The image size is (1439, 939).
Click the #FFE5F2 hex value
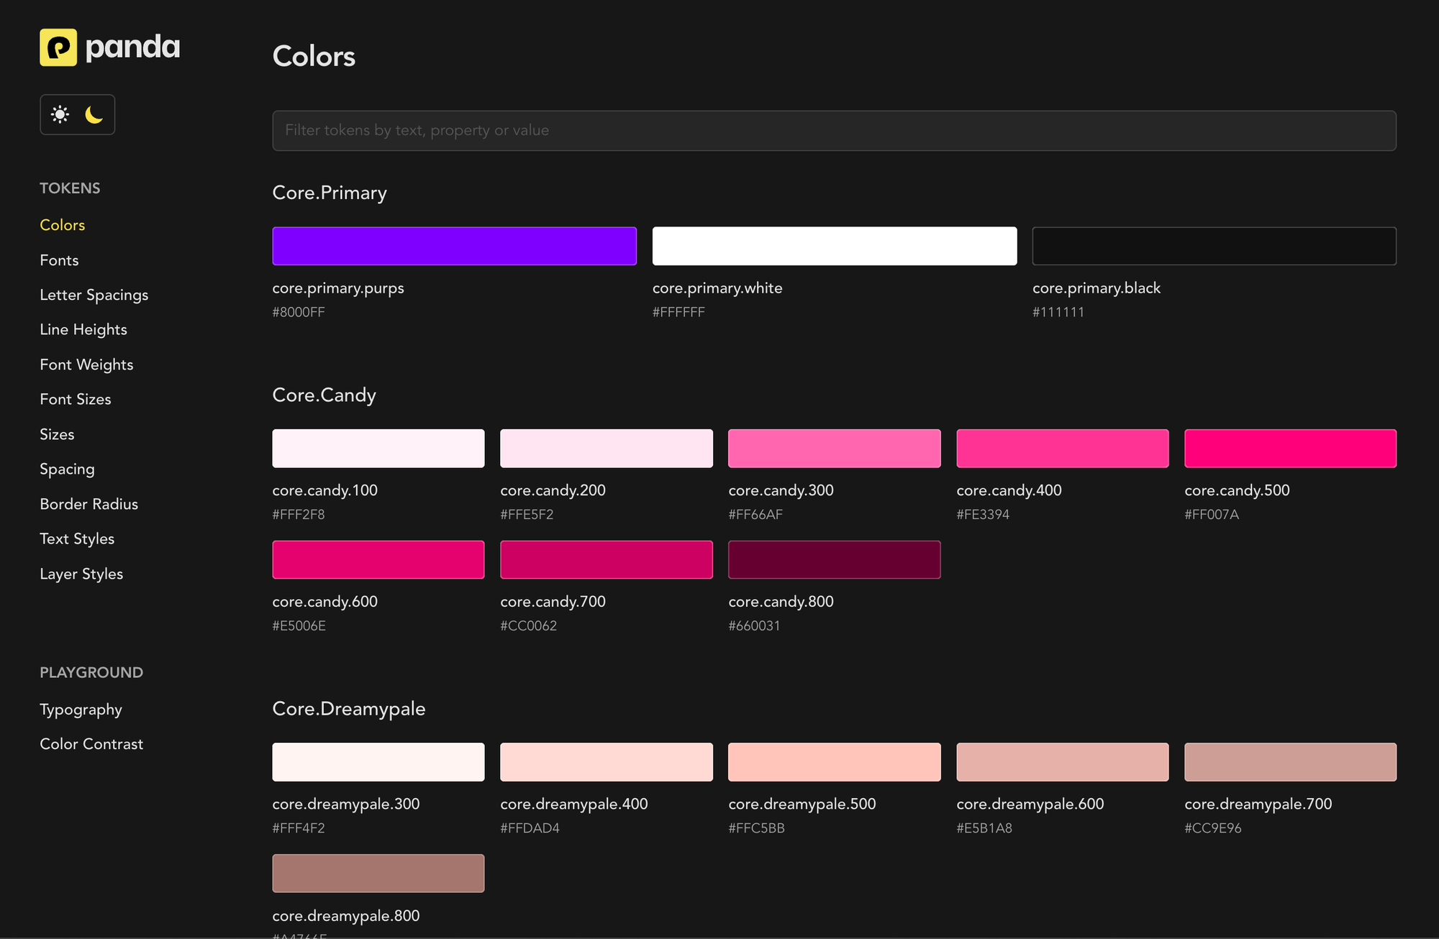(527, 515)
